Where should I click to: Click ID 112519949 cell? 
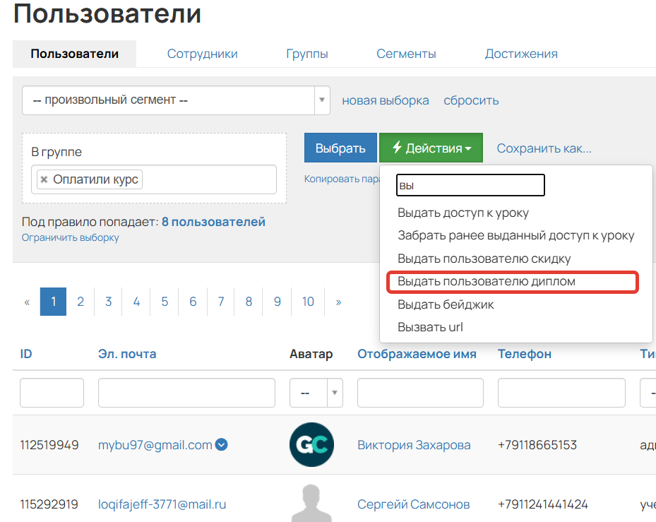pos(49,445)
